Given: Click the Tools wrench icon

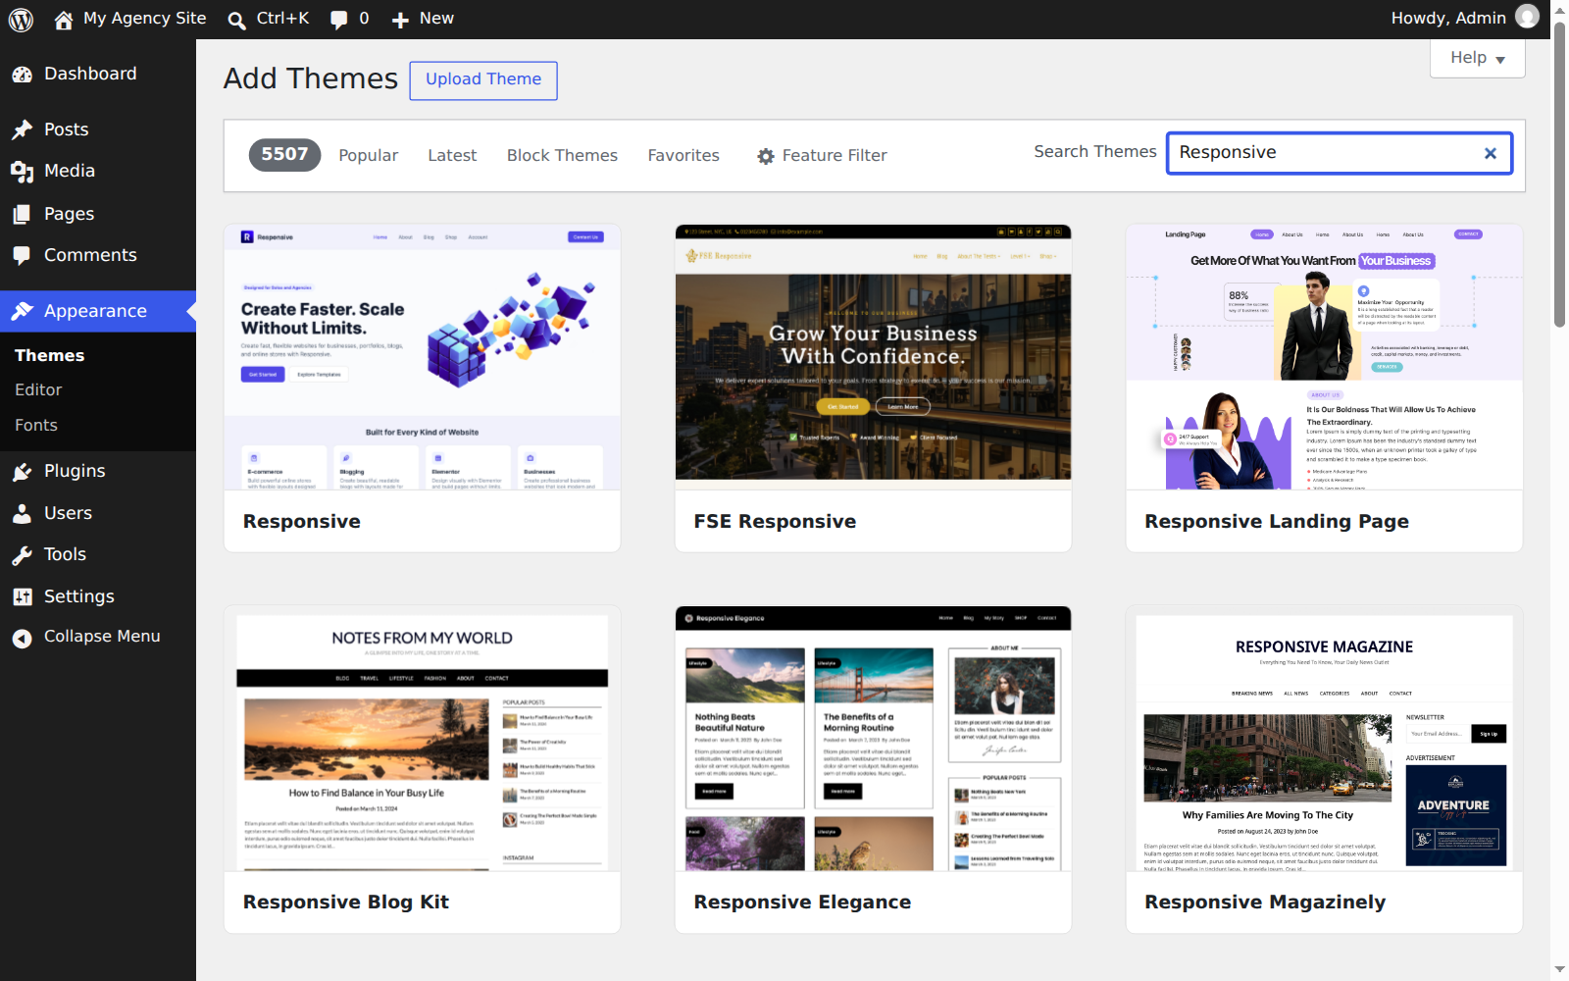Looking at the screenshot, I should point(23,555).
